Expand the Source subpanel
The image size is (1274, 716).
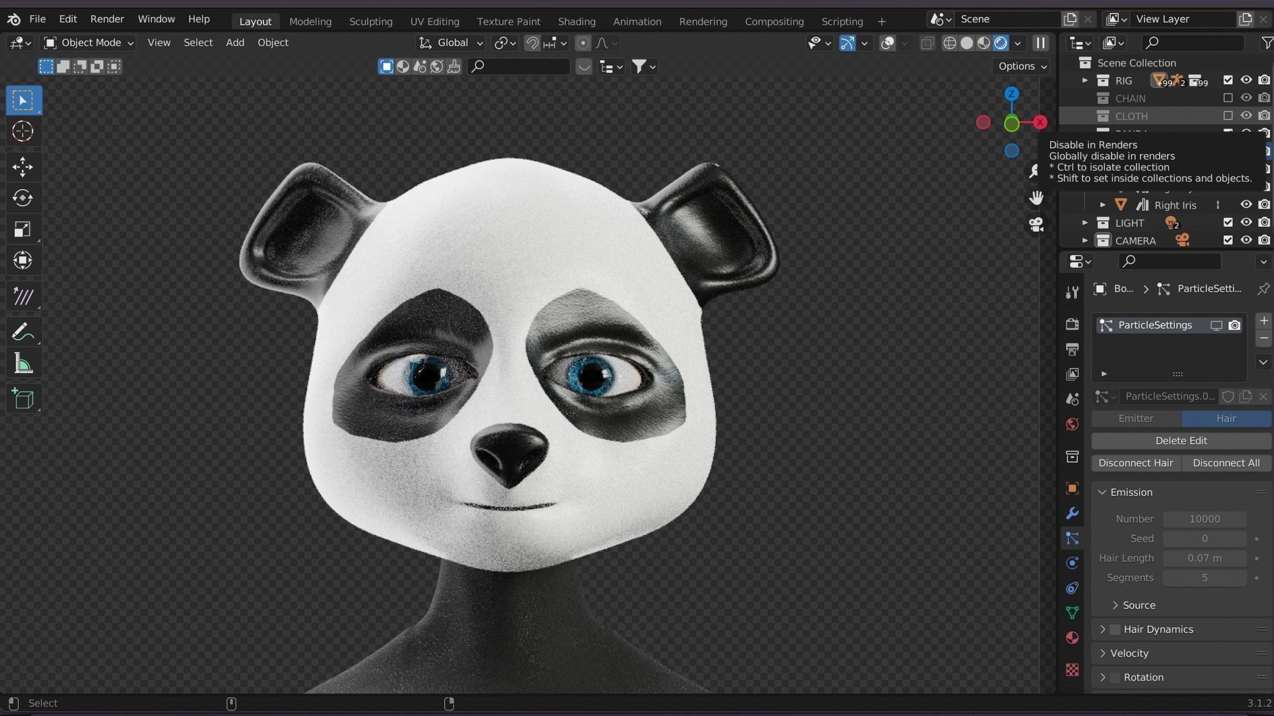1115,606
